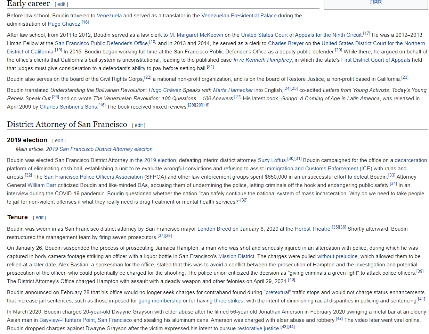
Task: Edit the Early career section
Action: pyautogui.click(x=61, y=5)
